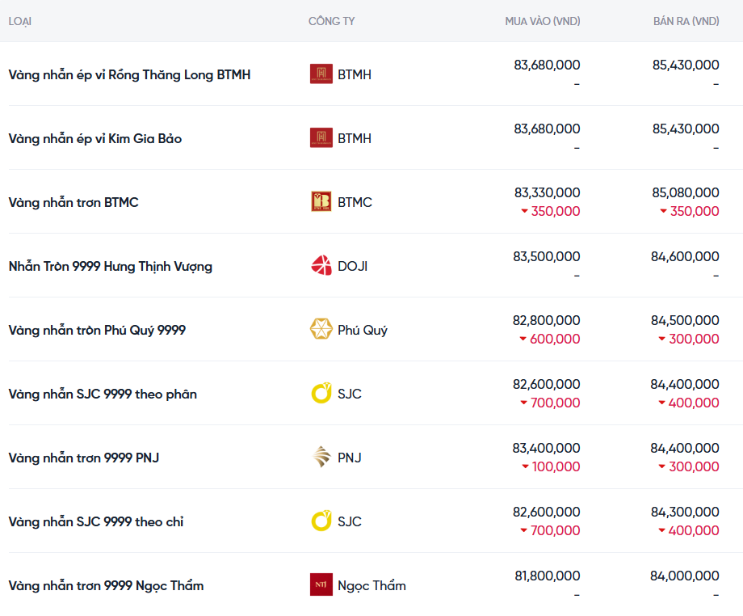Click the red DOJI logo
This screenshot has width=743, height=616.
point(321,266)
